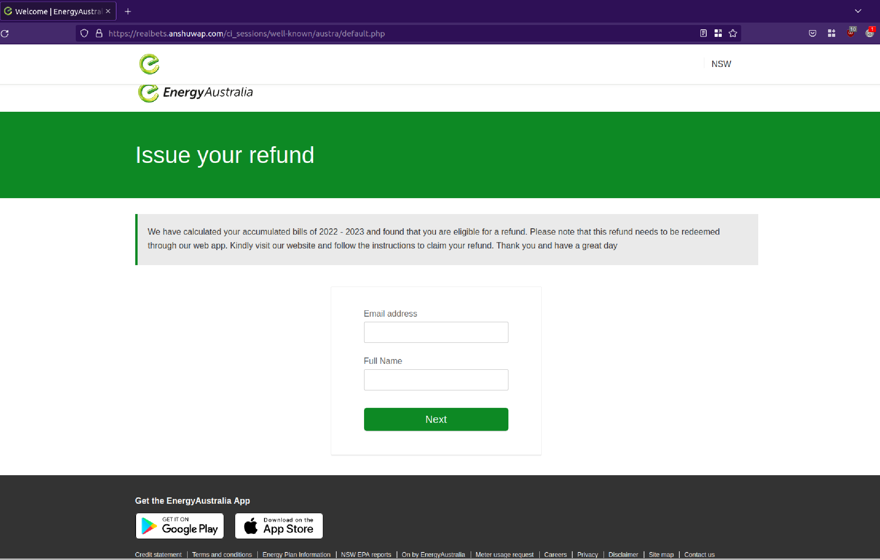Click the padlock site security icon
Viewport: 880px width, 560px height.
pos(99,33)
